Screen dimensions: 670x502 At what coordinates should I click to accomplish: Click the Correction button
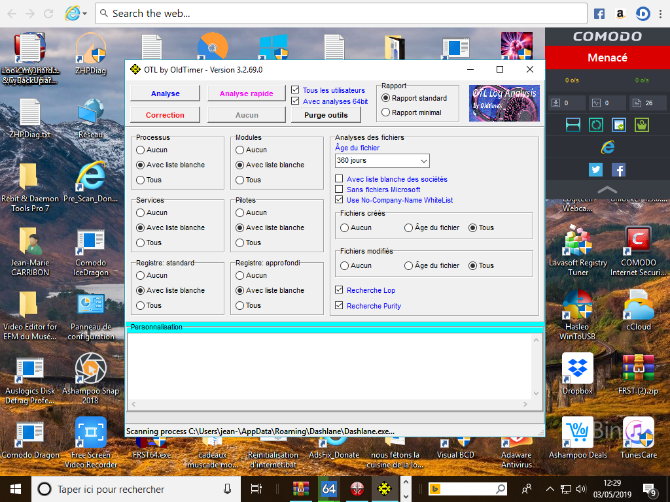[165, 115]
